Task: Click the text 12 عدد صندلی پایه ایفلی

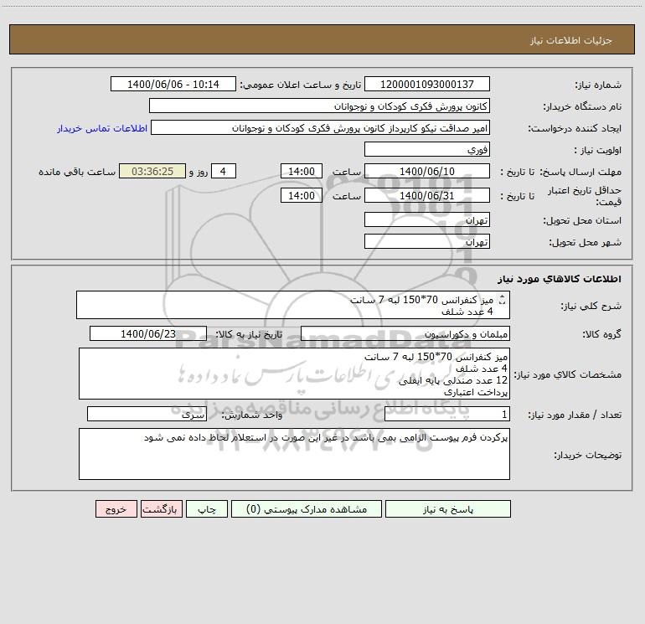Action: [x=453, y=380]
